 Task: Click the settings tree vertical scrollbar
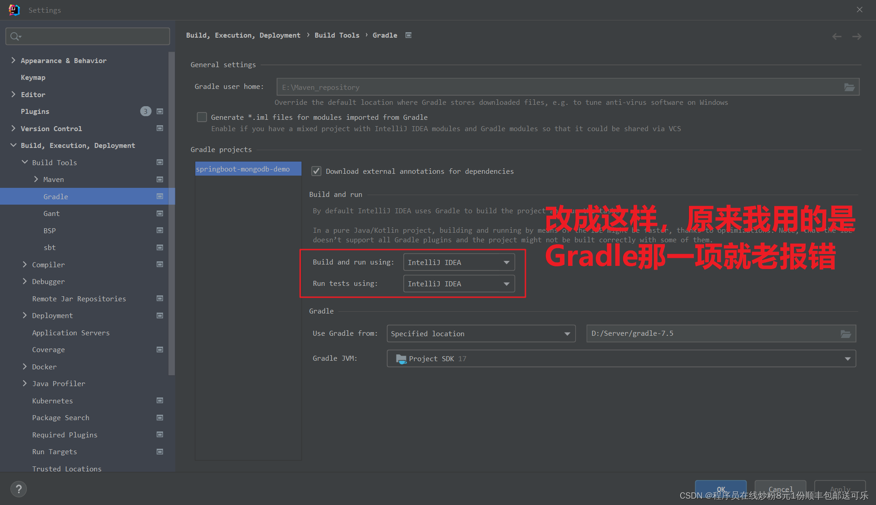pyautogui.click(x=171, y=213)
